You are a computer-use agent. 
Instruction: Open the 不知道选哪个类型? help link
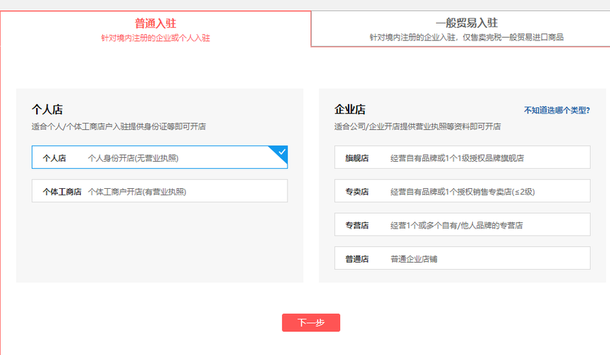(556, 110)
